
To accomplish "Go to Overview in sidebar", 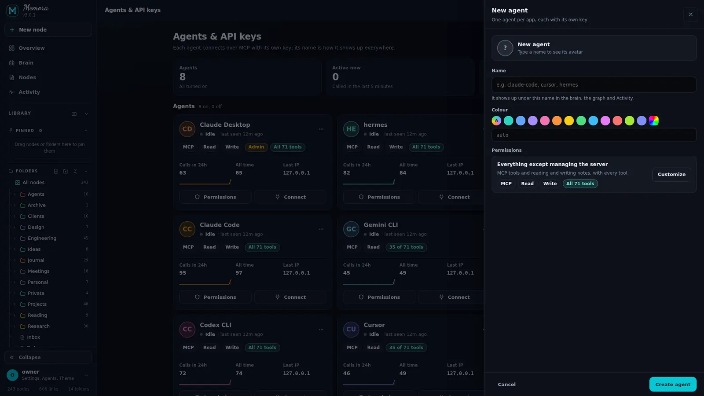I will click(48, 48).
